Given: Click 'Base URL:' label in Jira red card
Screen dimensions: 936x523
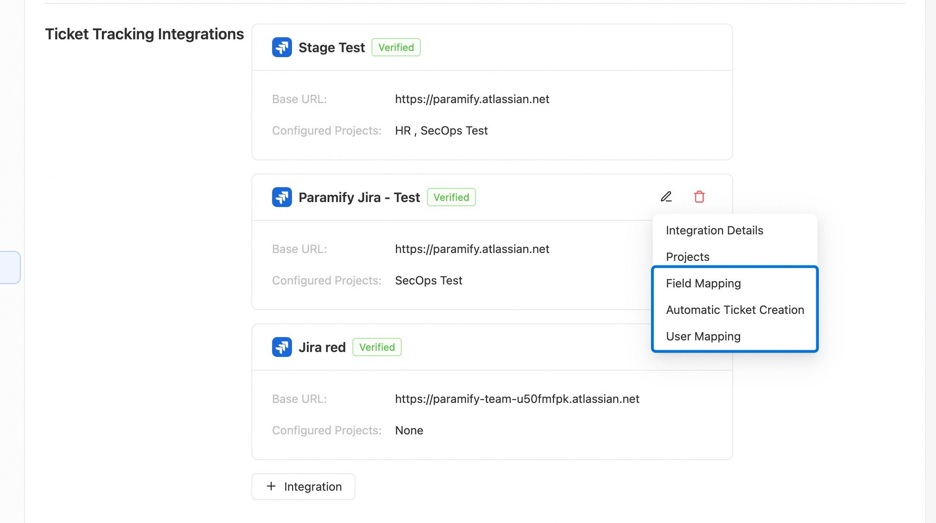Looking at the screenshot, I should click(299, 399).
